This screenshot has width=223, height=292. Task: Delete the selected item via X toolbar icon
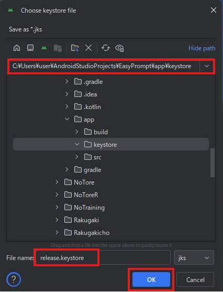click(88, 48)
